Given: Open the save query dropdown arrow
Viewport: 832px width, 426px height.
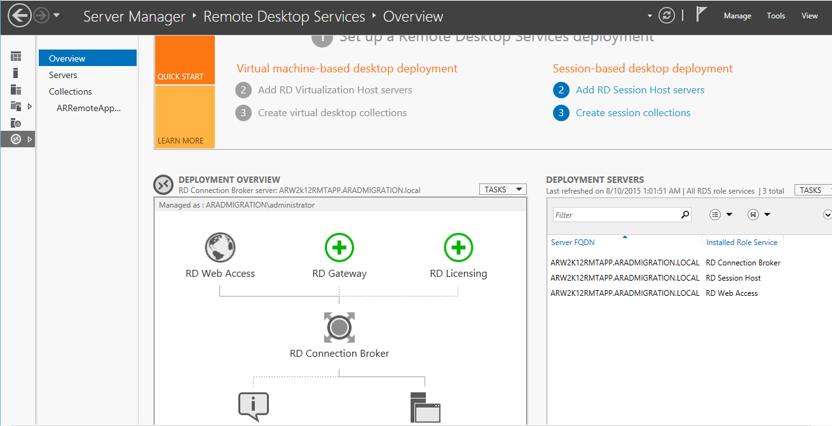Looking at the screenshot, I should [x=766, y=214].
